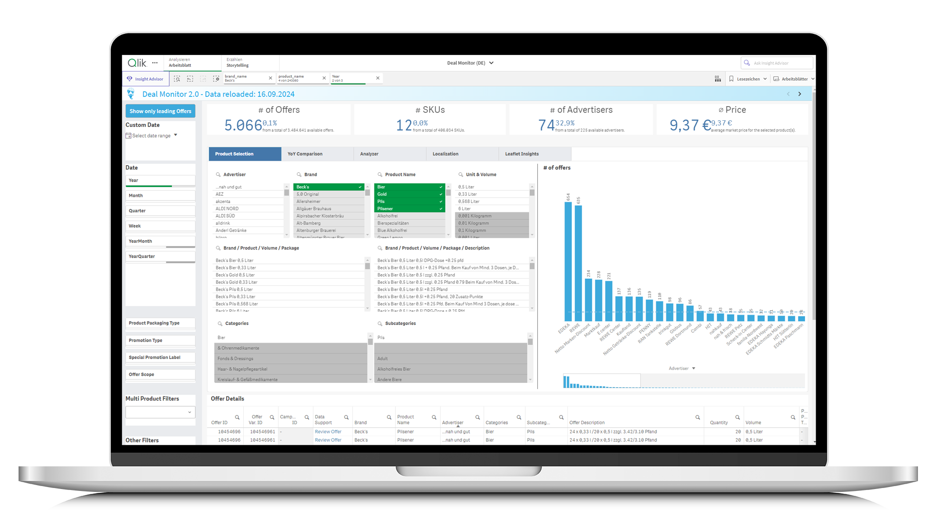
Task: Expand the Month date filter
Action: click(x=160, y=196)
